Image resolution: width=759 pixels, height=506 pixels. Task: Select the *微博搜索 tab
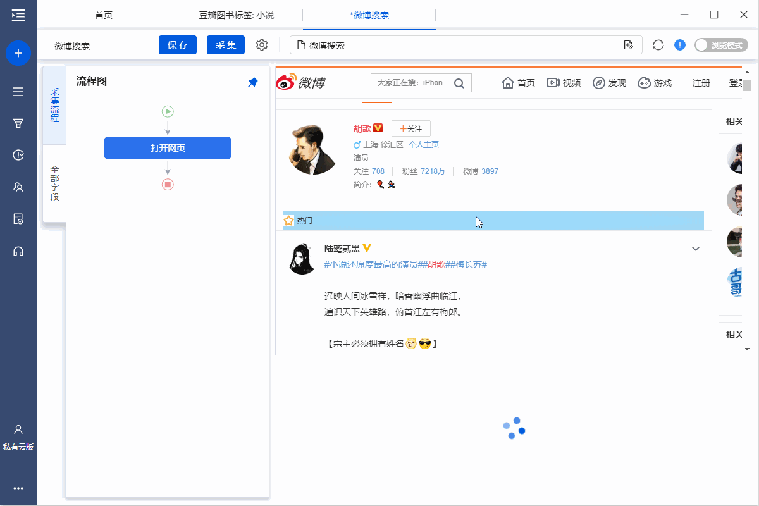(369, 15)
